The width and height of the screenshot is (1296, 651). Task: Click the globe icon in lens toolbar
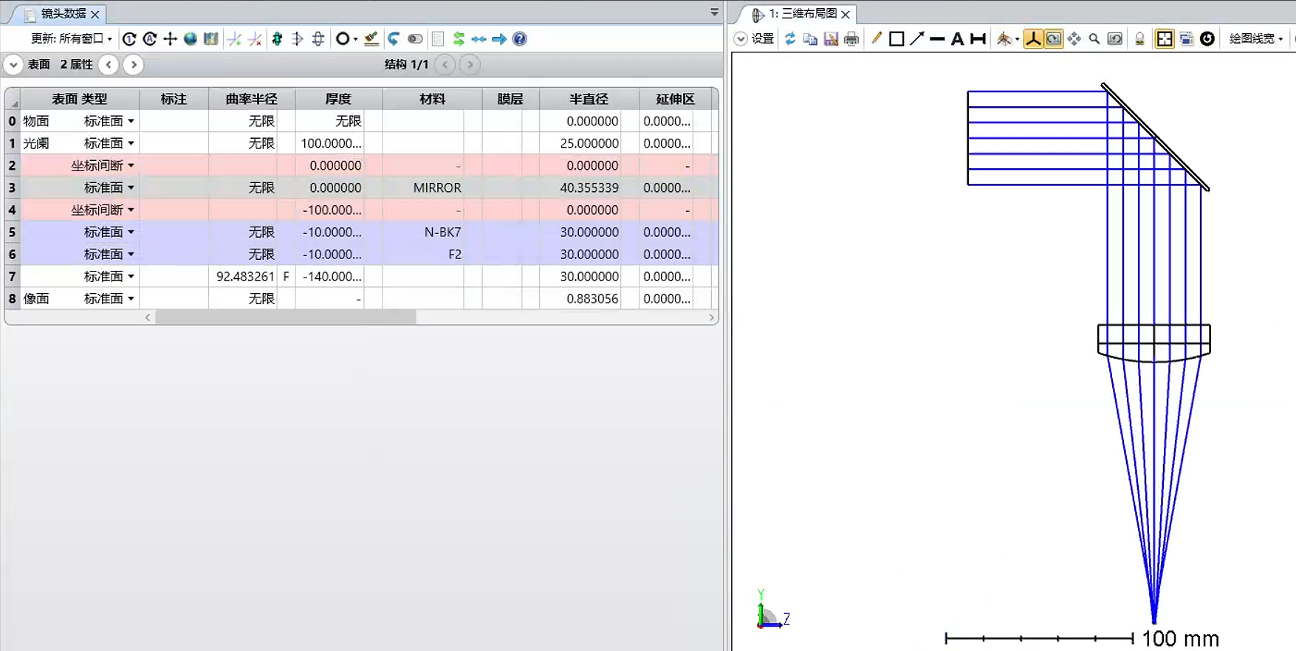click(191, 39)
